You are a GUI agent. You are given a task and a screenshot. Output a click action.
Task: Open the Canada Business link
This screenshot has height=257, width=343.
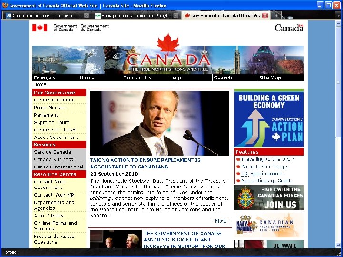click(x=53, y=159)
